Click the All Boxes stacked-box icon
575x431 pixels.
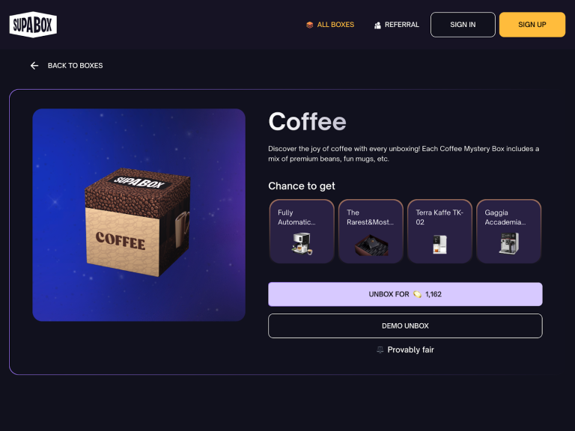[309, 25]
